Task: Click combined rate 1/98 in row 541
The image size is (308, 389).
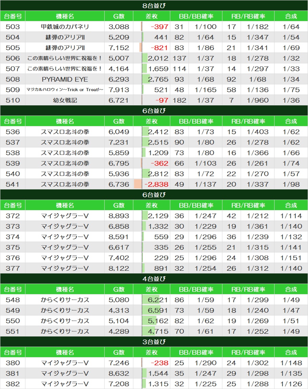Action: (x=291, y=184)
